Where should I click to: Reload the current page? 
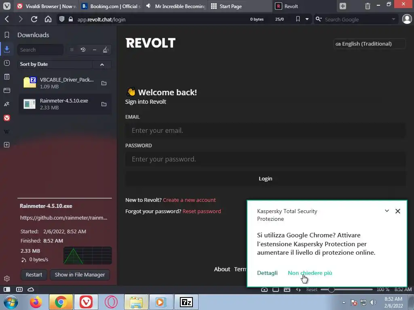[x=34, y=19]
